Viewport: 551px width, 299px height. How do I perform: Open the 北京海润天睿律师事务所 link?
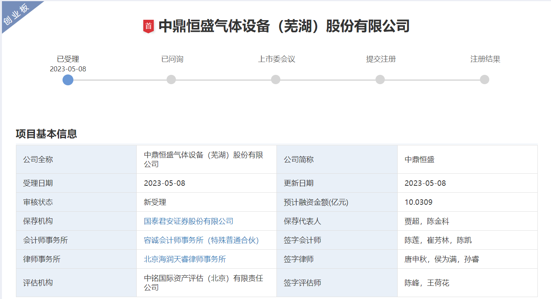click(185, 259)
